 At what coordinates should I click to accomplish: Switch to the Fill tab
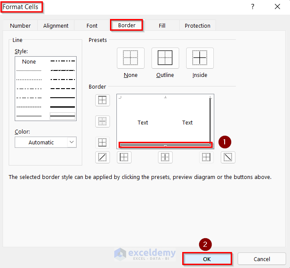tap(162, 26)
